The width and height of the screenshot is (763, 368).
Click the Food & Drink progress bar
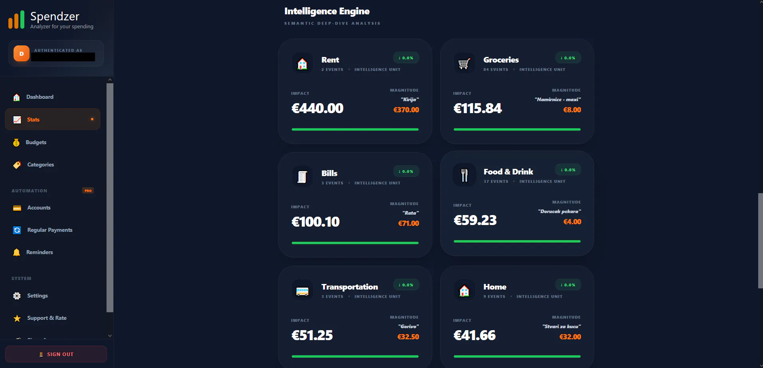pyautogui.click(x=517, y=241)
